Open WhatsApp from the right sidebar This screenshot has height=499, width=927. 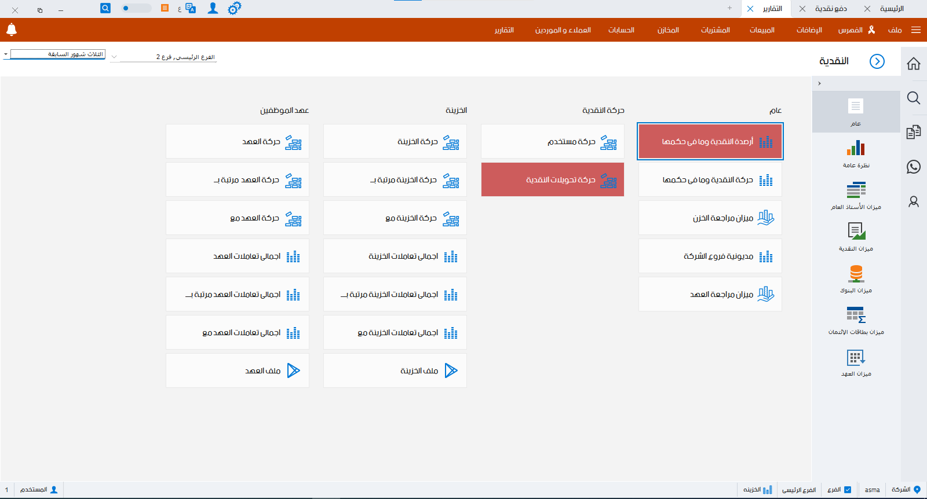point(914,167)
